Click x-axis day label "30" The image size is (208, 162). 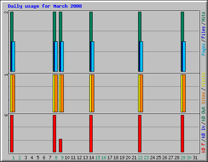(189, 158)
